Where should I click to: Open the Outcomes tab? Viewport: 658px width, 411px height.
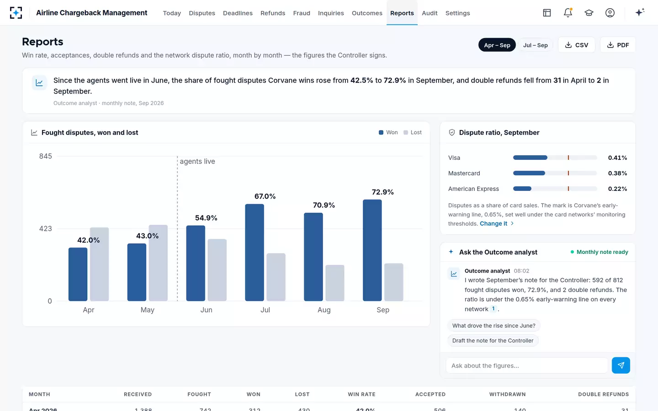point(367,13)
